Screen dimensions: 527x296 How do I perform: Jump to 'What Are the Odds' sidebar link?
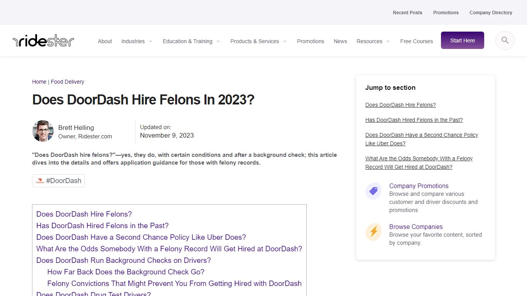pyautogui.click(x=419, y=163)
